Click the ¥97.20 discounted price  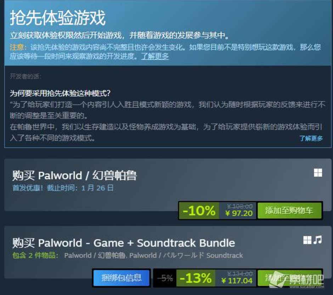239,213
